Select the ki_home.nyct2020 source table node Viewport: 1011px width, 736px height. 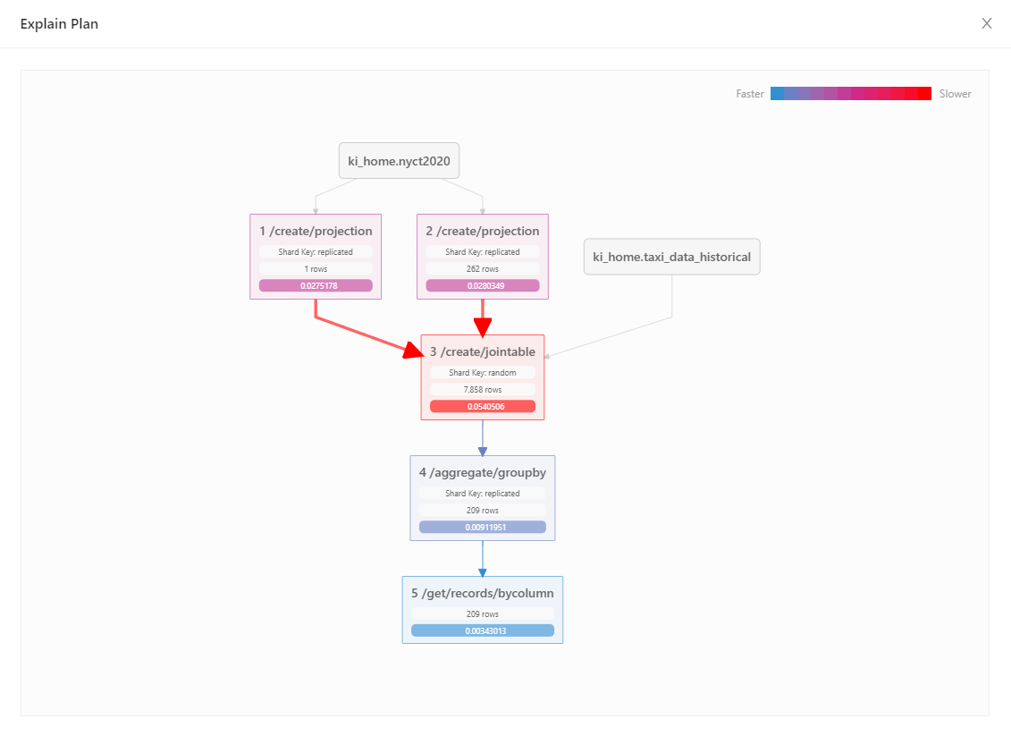click(399, 160)
